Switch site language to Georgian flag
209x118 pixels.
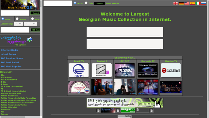click(176, 3)
